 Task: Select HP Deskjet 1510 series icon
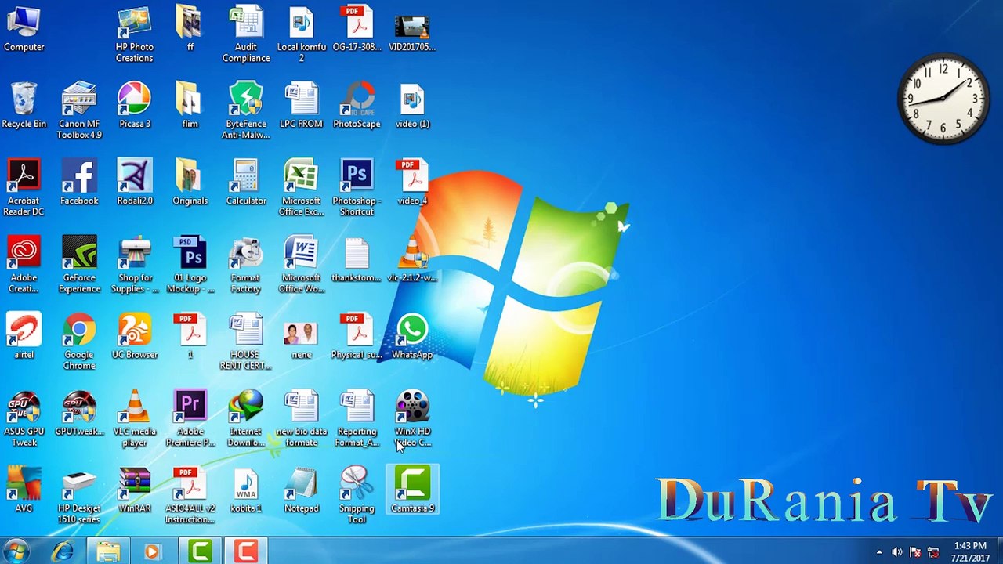coord(79,495)
